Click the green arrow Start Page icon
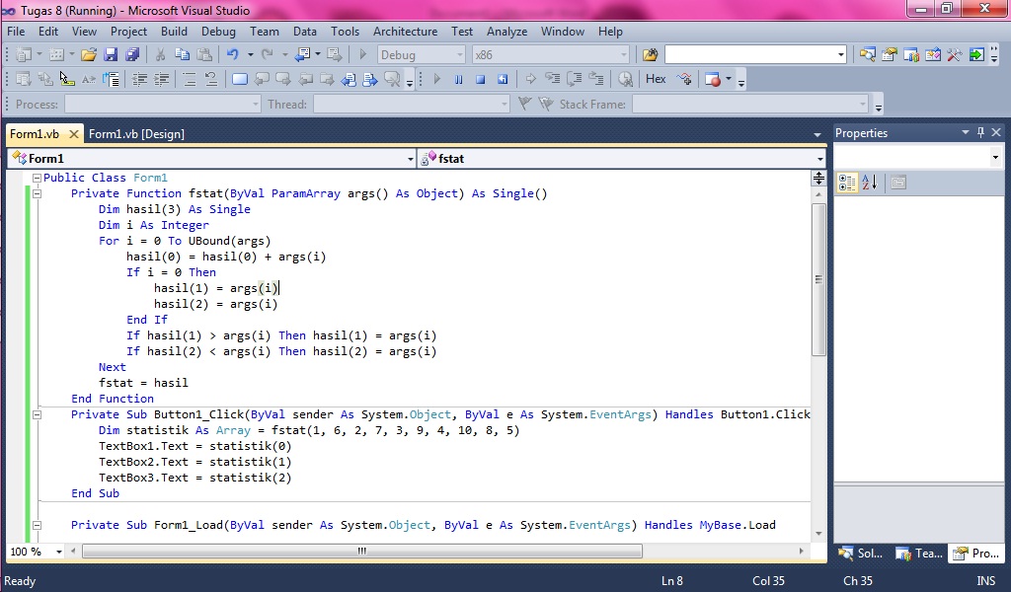Viewport: 1011px width, 592px height. [976, 54]
